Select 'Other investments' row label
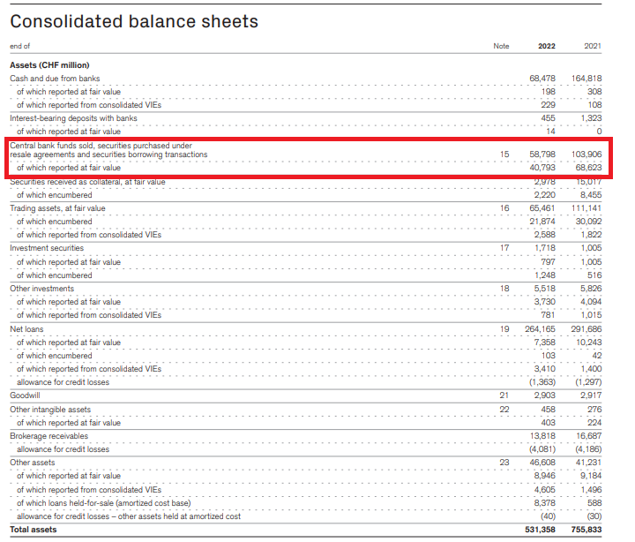 pyautogui.click(x=42, y=289)
